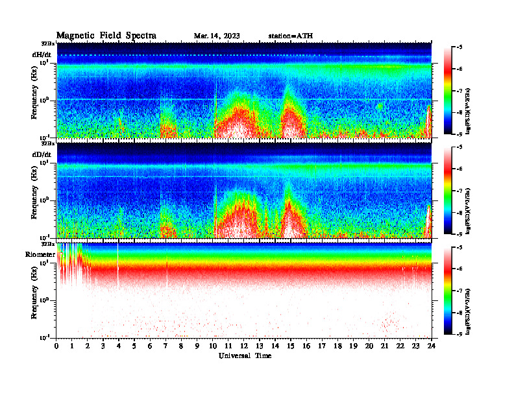Screen dimensions: 514x397
Task: Click hour 17 on the time axis
Action: [x=322, y=346]
